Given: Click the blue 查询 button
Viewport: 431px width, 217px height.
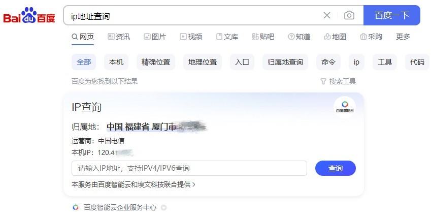Looking at the screenshot, I should click(x=336, y=168).
